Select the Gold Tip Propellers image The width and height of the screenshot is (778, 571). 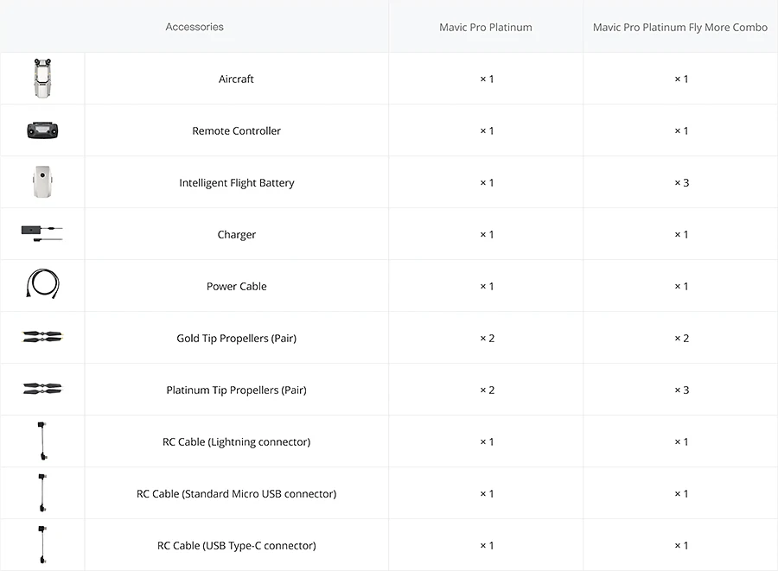(42, 338)
